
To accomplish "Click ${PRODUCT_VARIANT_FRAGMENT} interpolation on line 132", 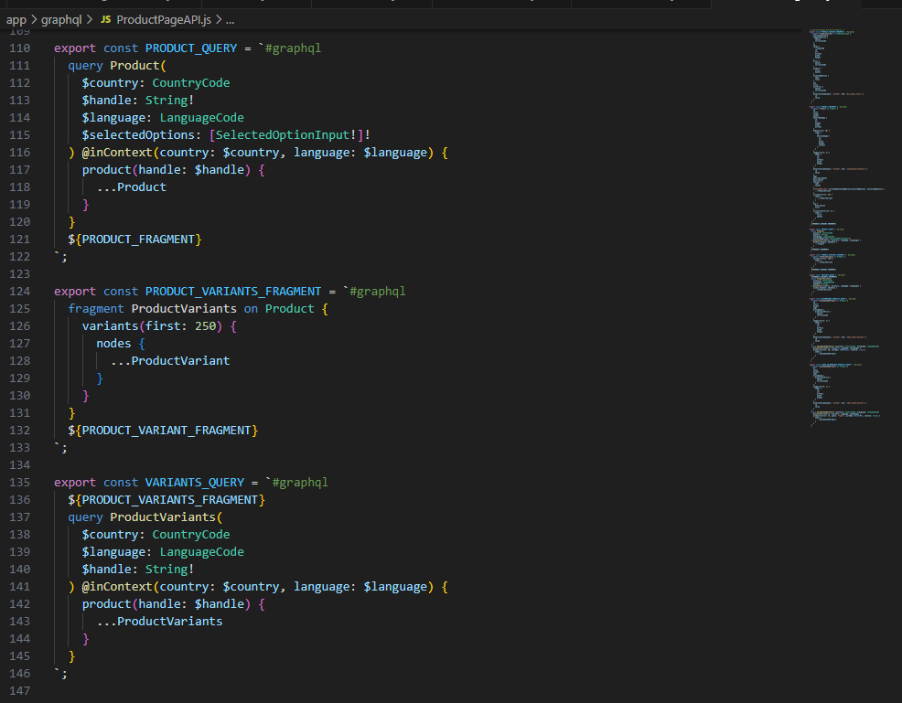I will pyautogui.click(x=163, y=431).
